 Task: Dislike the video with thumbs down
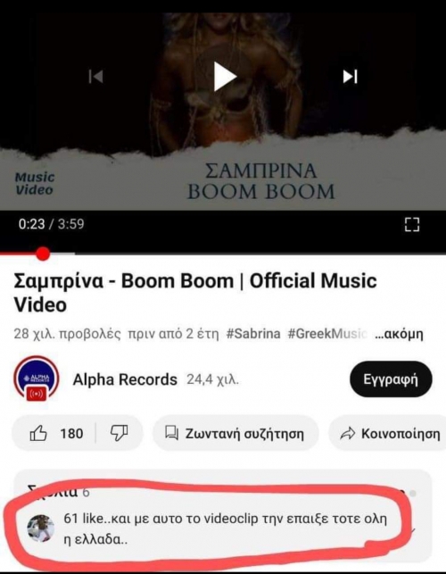tap(120, 434)
